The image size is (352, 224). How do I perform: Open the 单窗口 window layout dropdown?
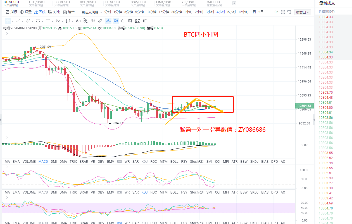coord(303,12)
